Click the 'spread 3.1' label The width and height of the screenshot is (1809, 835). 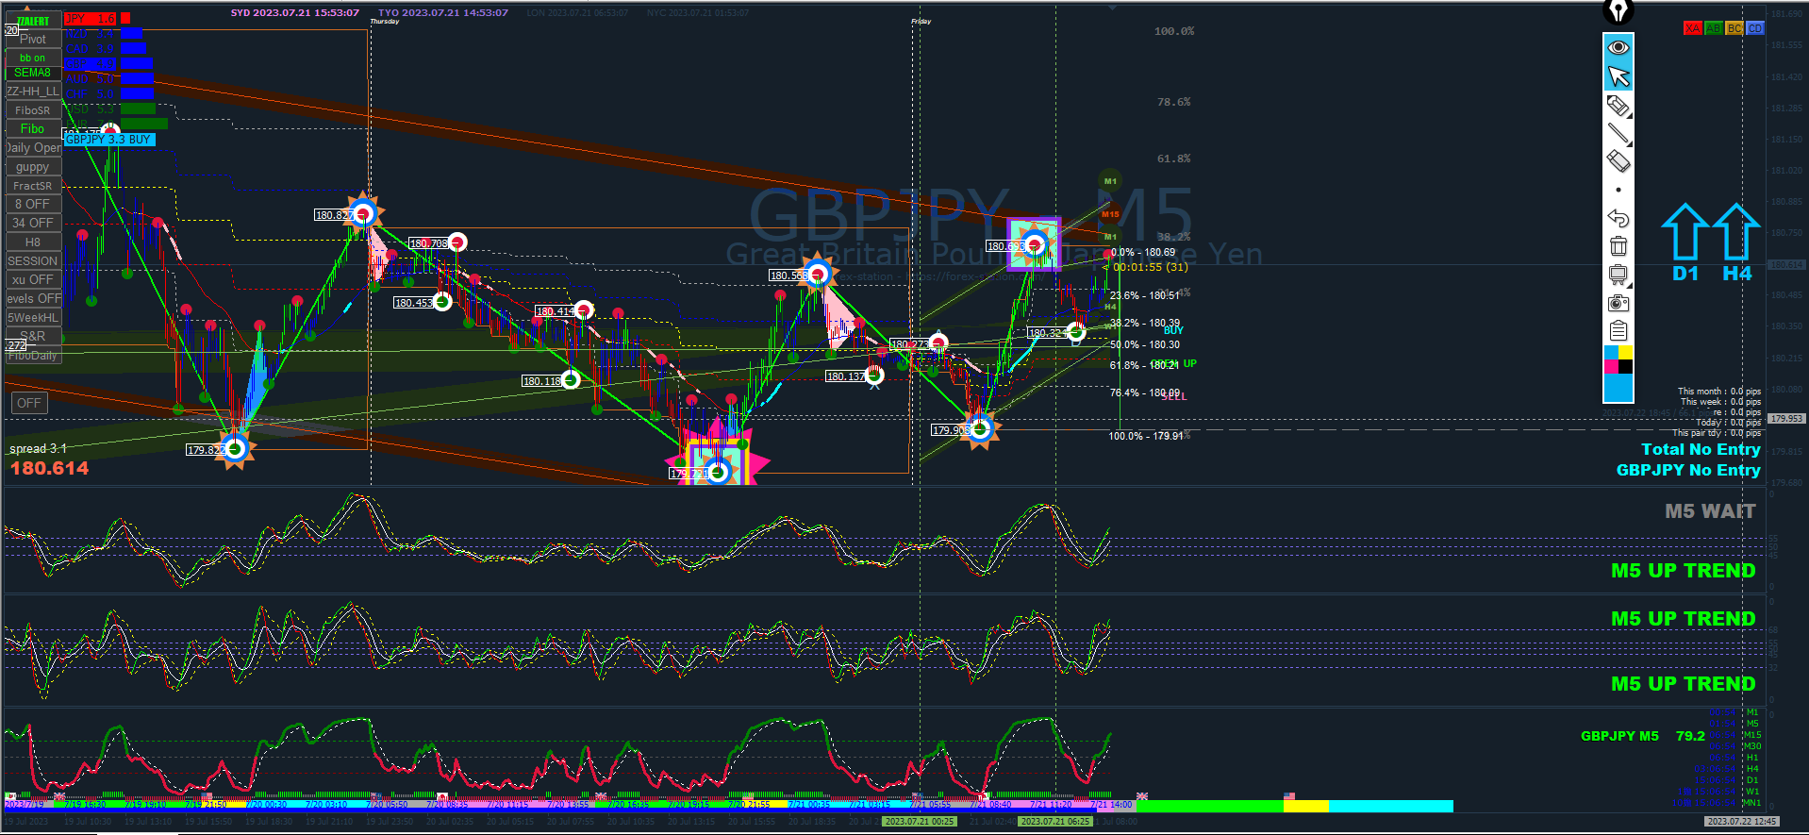point(38,449)
